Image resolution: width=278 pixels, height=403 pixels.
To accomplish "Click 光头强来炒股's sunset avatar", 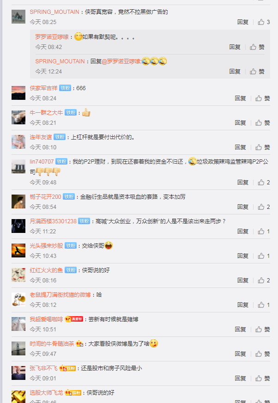I will (18, 250).
